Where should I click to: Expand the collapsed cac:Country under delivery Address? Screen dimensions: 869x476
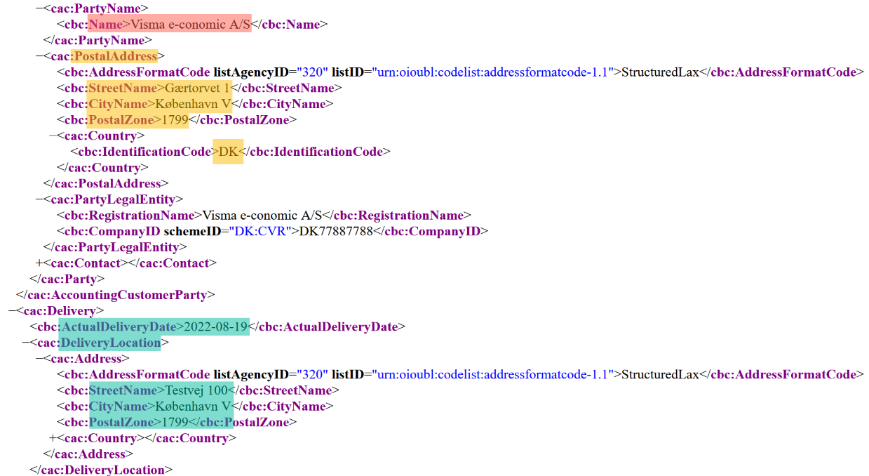53,438
